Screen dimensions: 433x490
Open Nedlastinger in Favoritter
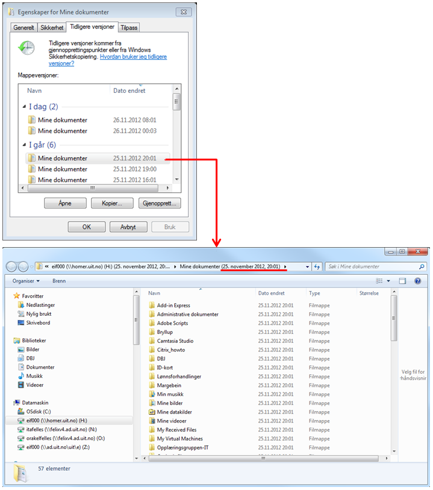point(40,305)
